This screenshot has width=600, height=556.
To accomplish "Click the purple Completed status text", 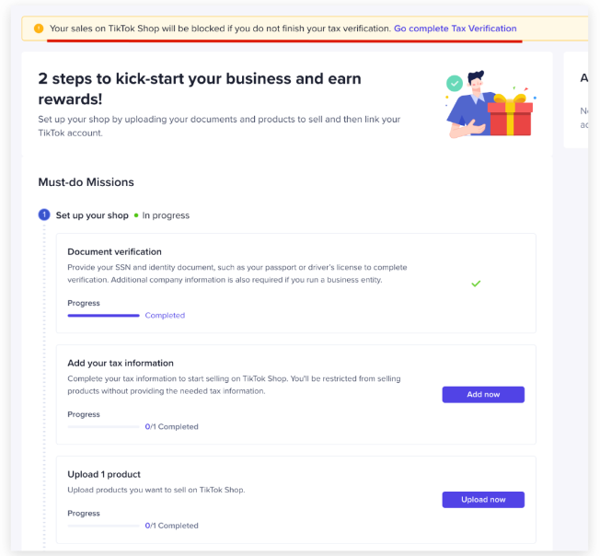I will [x=165, y=316].
